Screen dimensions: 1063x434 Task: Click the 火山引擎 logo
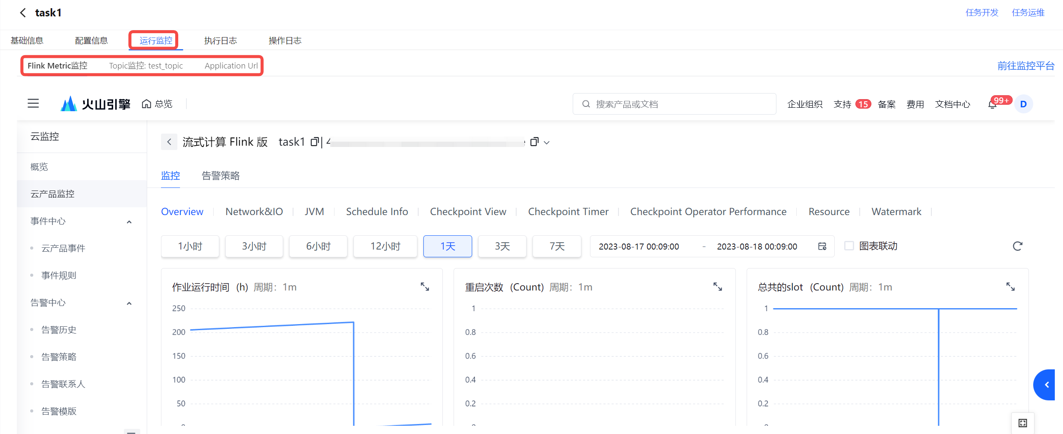click(95, 104)
